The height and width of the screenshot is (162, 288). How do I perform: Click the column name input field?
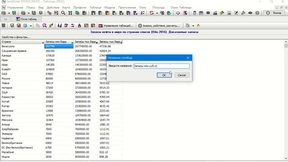(162, 66)
